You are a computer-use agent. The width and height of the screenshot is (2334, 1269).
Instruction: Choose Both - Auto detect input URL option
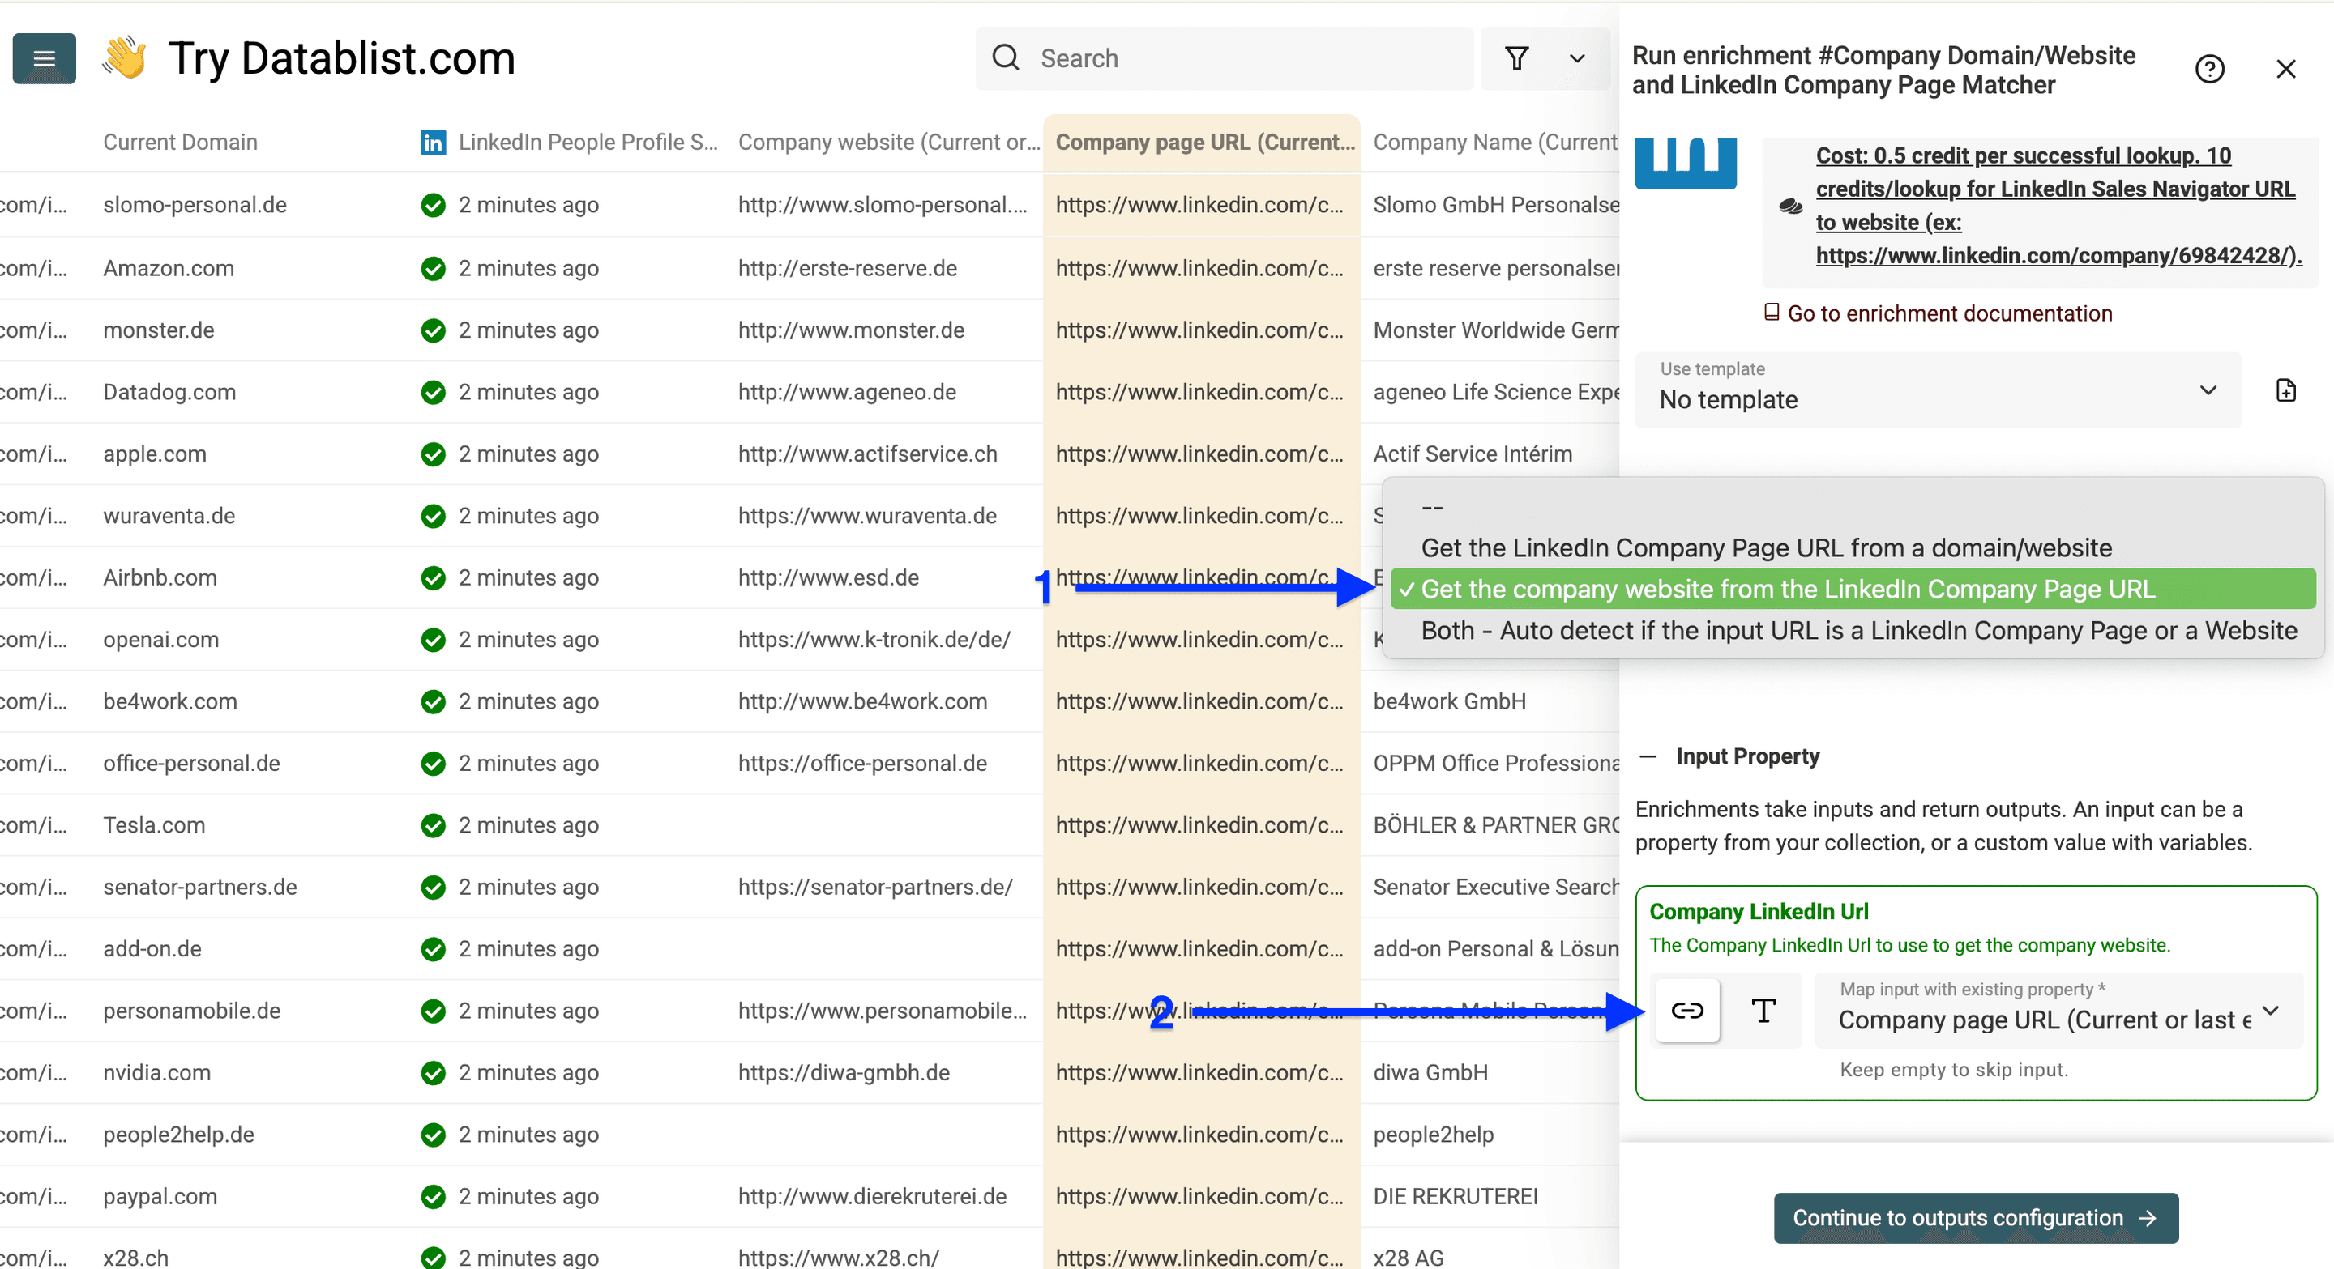tap(1852, 631)
